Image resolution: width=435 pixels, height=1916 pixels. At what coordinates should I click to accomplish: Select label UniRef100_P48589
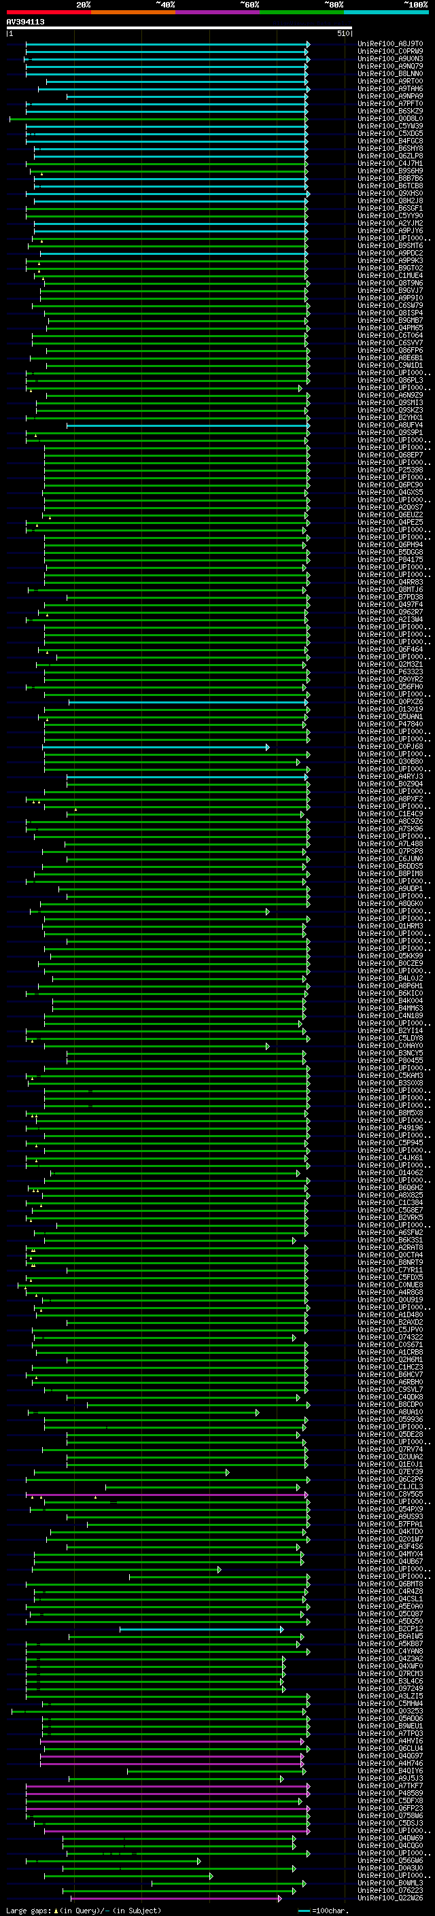(390, 1793)
